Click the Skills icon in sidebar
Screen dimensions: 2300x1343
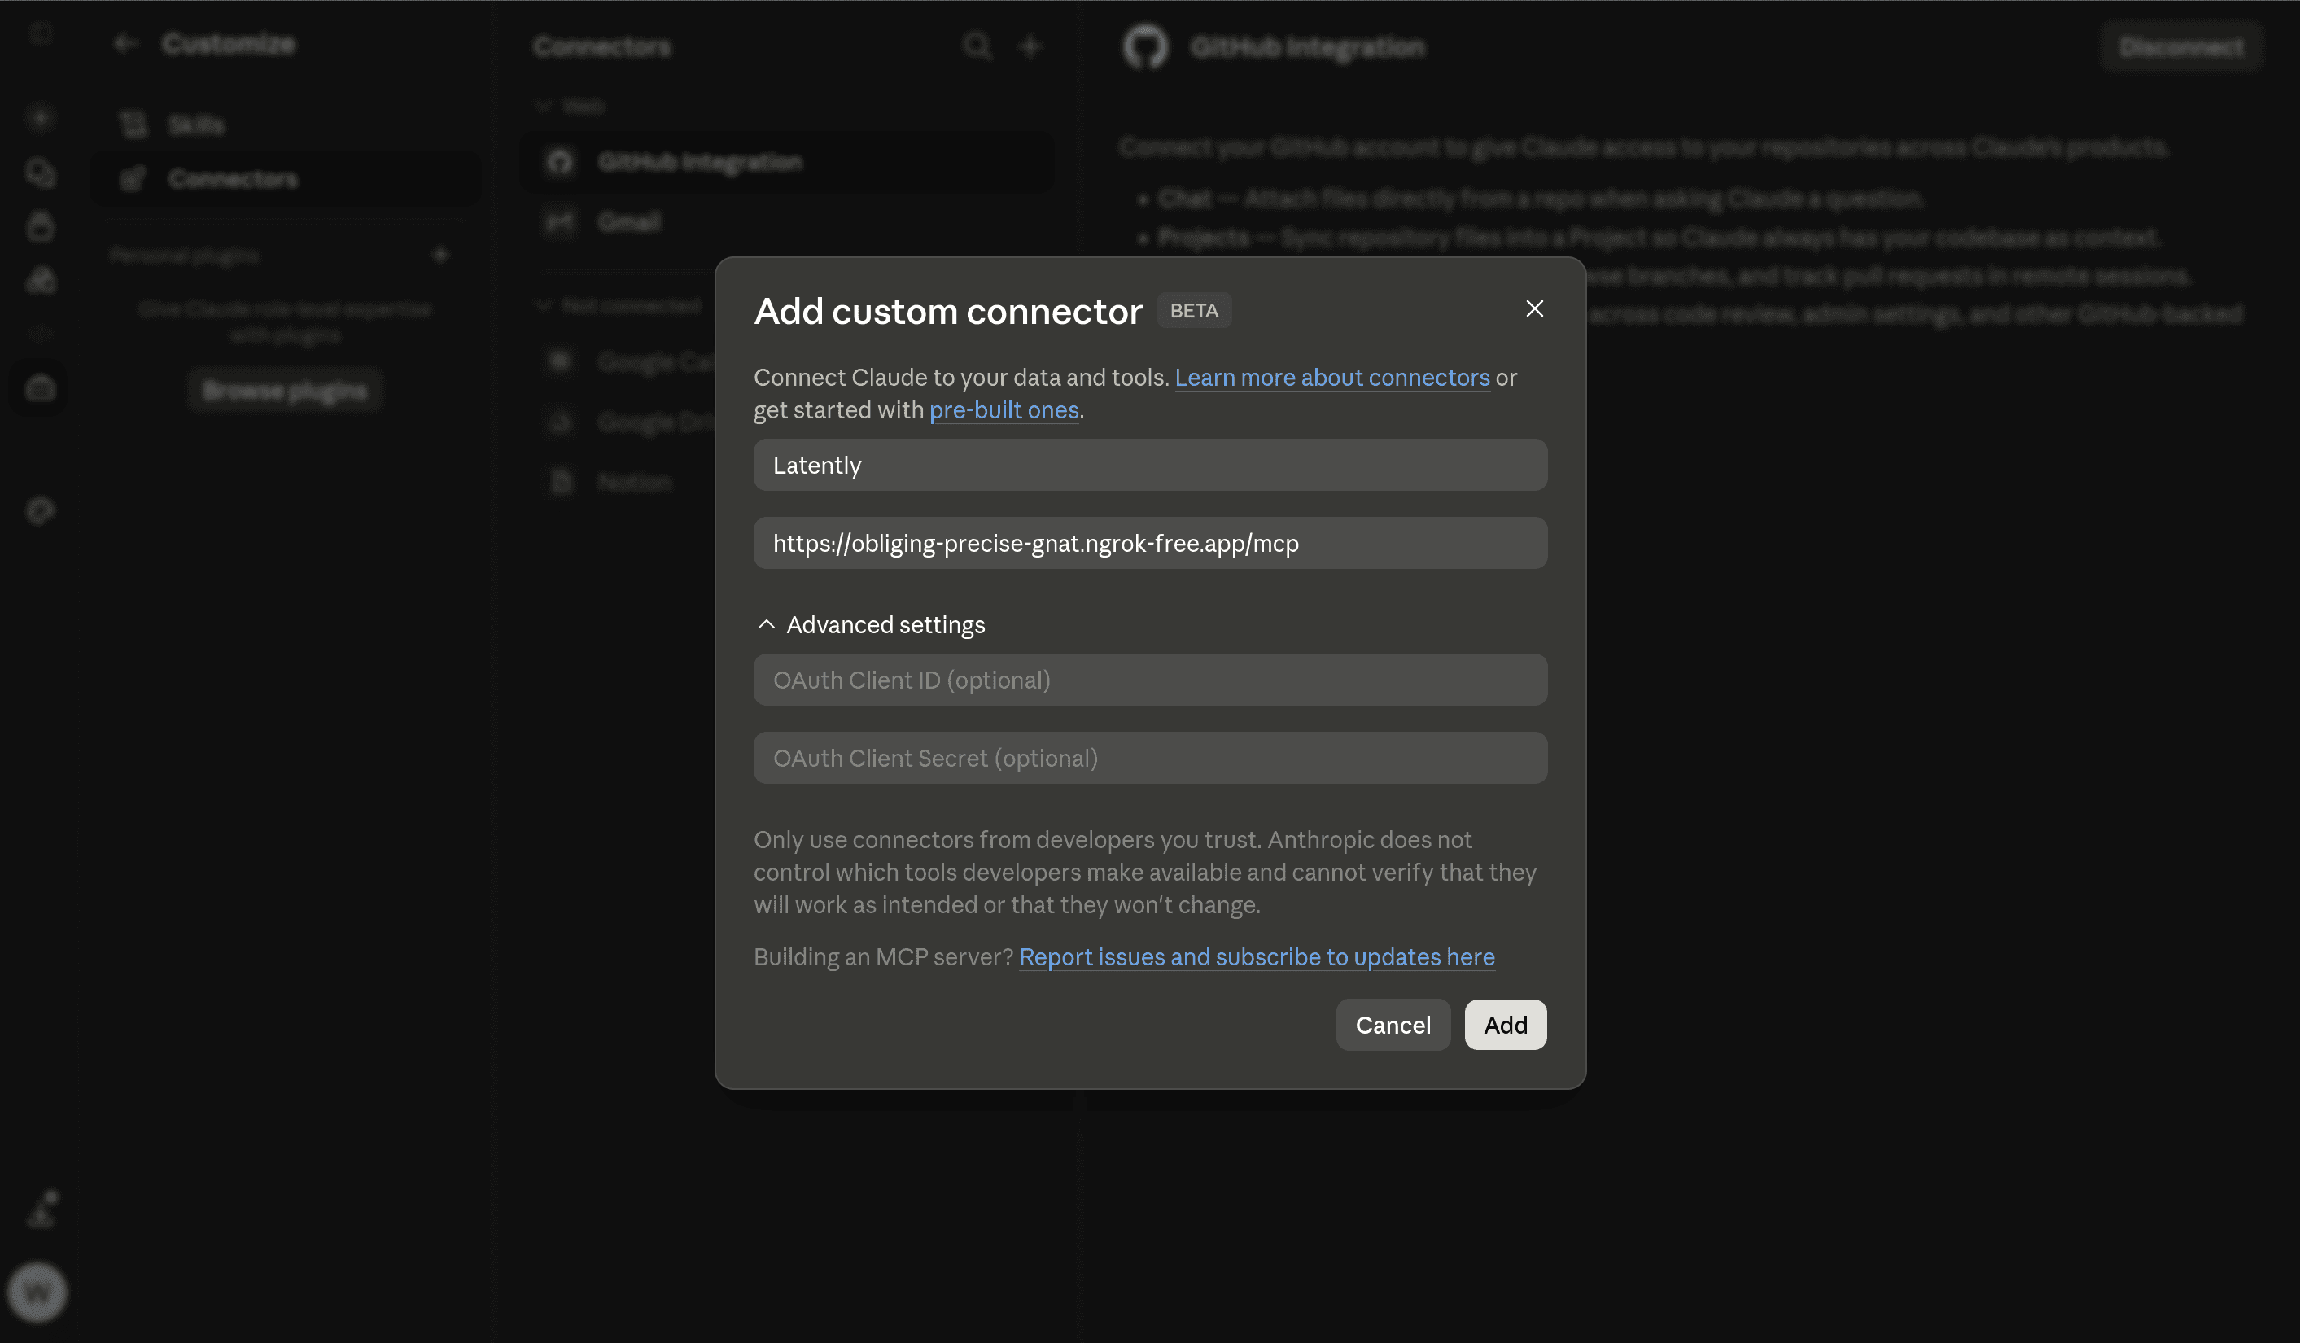click(x=133, y=125)
